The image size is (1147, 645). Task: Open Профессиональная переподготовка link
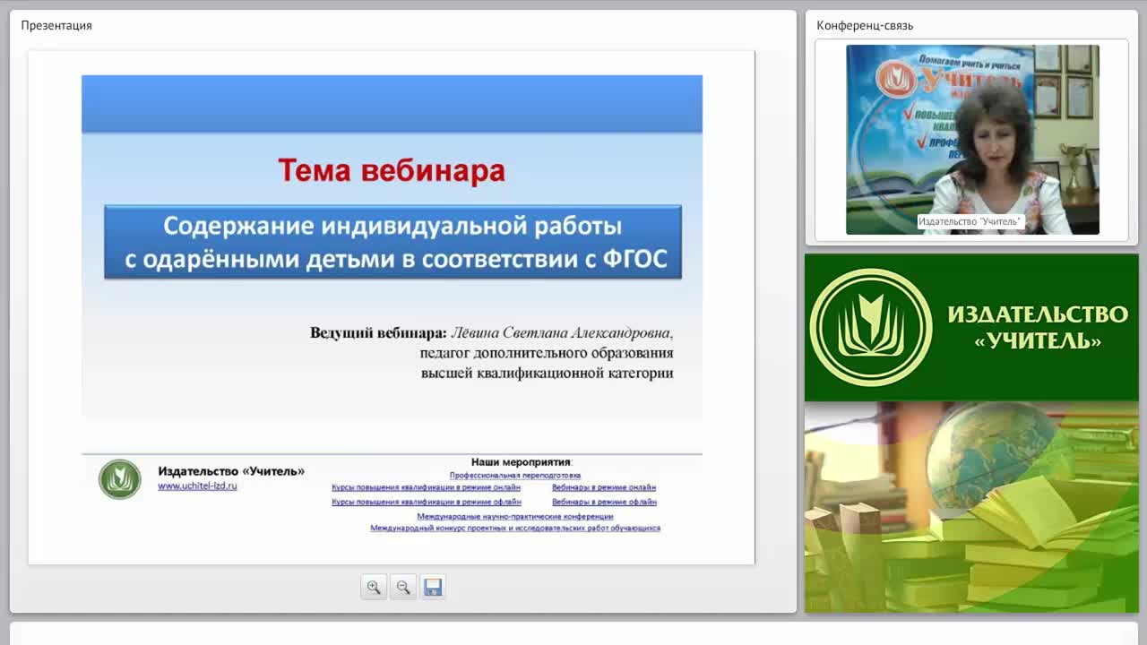[x=515, y=475]
